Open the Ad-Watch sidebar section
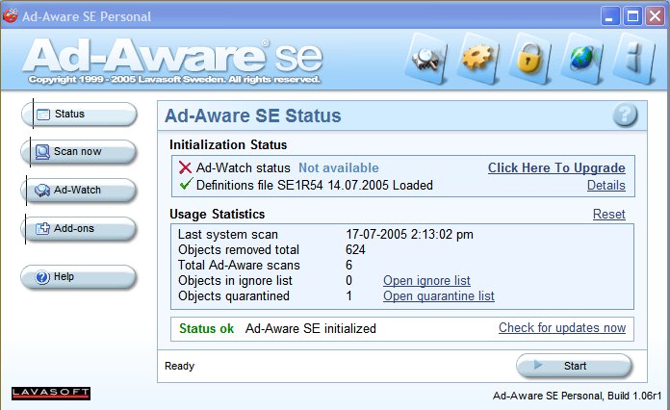The image size is (670, 410). pyautogui.click(x=79, y=190)
